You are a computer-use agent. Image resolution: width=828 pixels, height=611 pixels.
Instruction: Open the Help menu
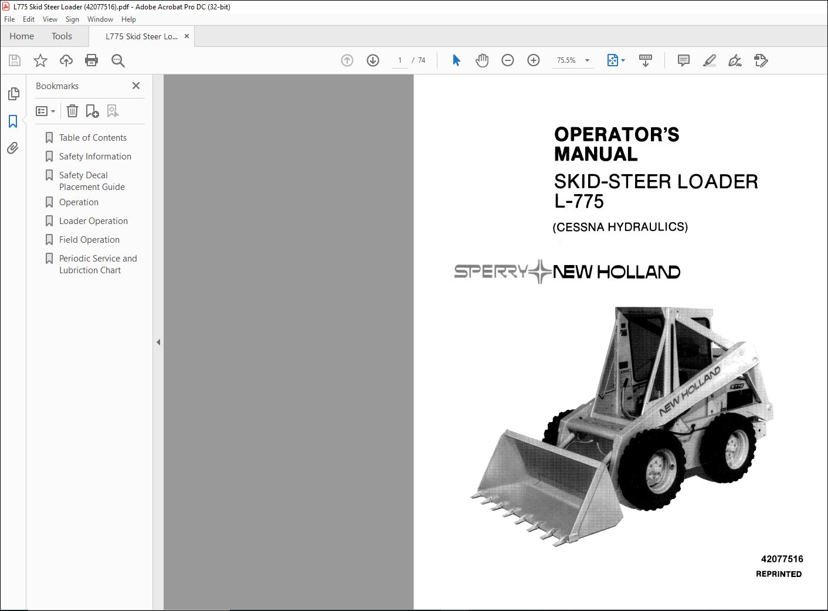click(x=128, y=19)
